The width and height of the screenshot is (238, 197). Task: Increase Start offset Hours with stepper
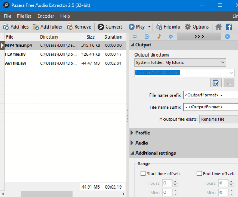click(x=175, y=181)
